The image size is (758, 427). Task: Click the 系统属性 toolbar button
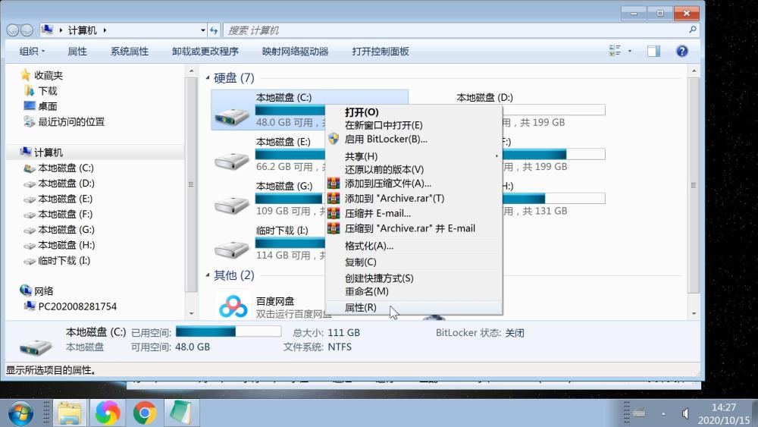(129, 52)
